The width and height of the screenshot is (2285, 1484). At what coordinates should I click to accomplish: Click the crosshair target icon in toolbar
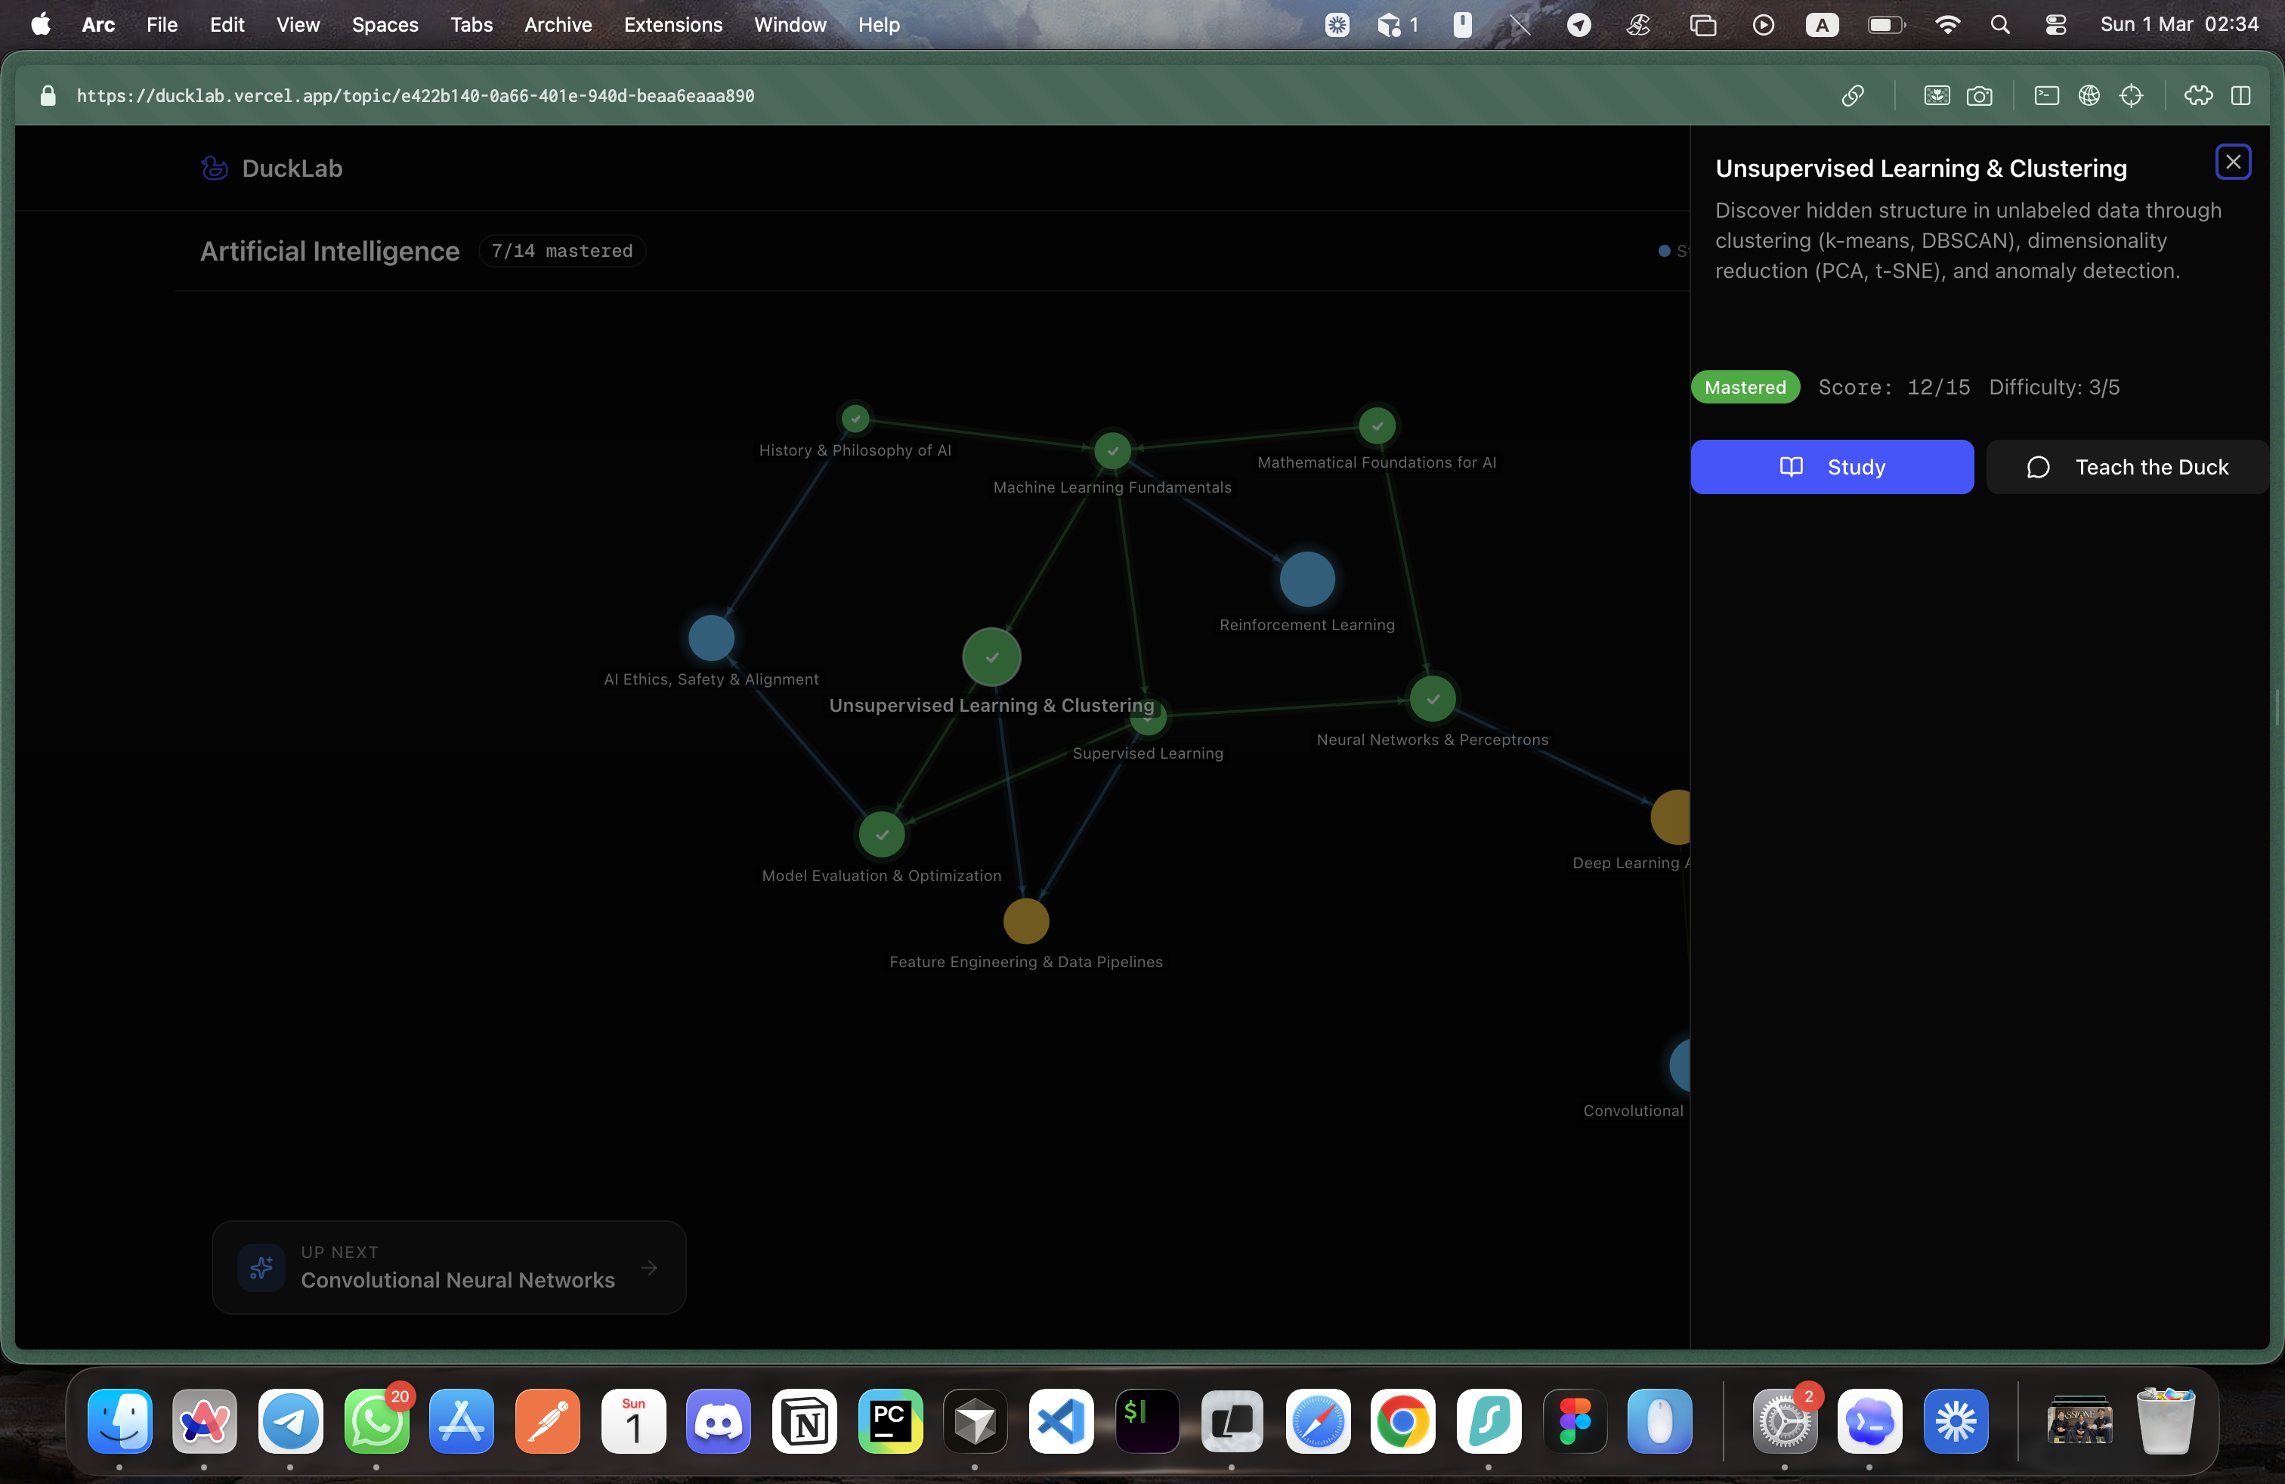pos(2132,96)
